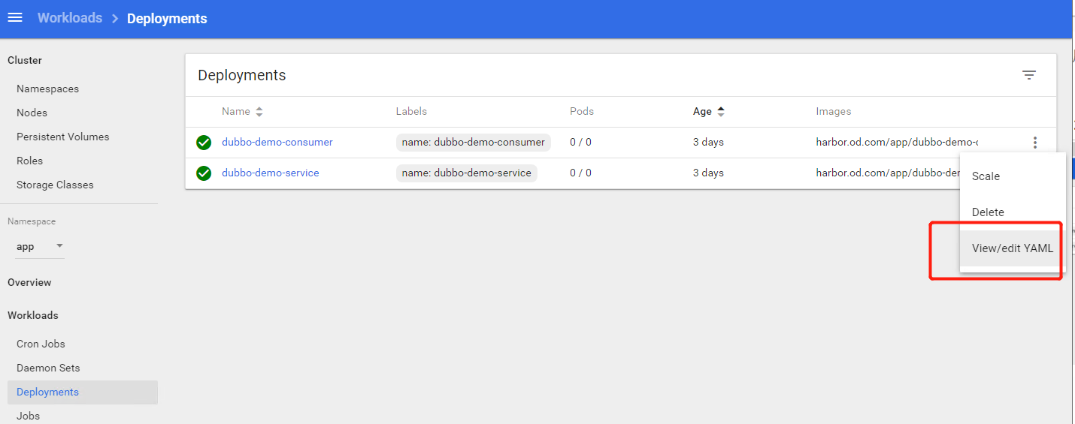Screen dimensions: 1075x424
Task: Open Storage Classes in sidebar
Action: tap(55, 185)
